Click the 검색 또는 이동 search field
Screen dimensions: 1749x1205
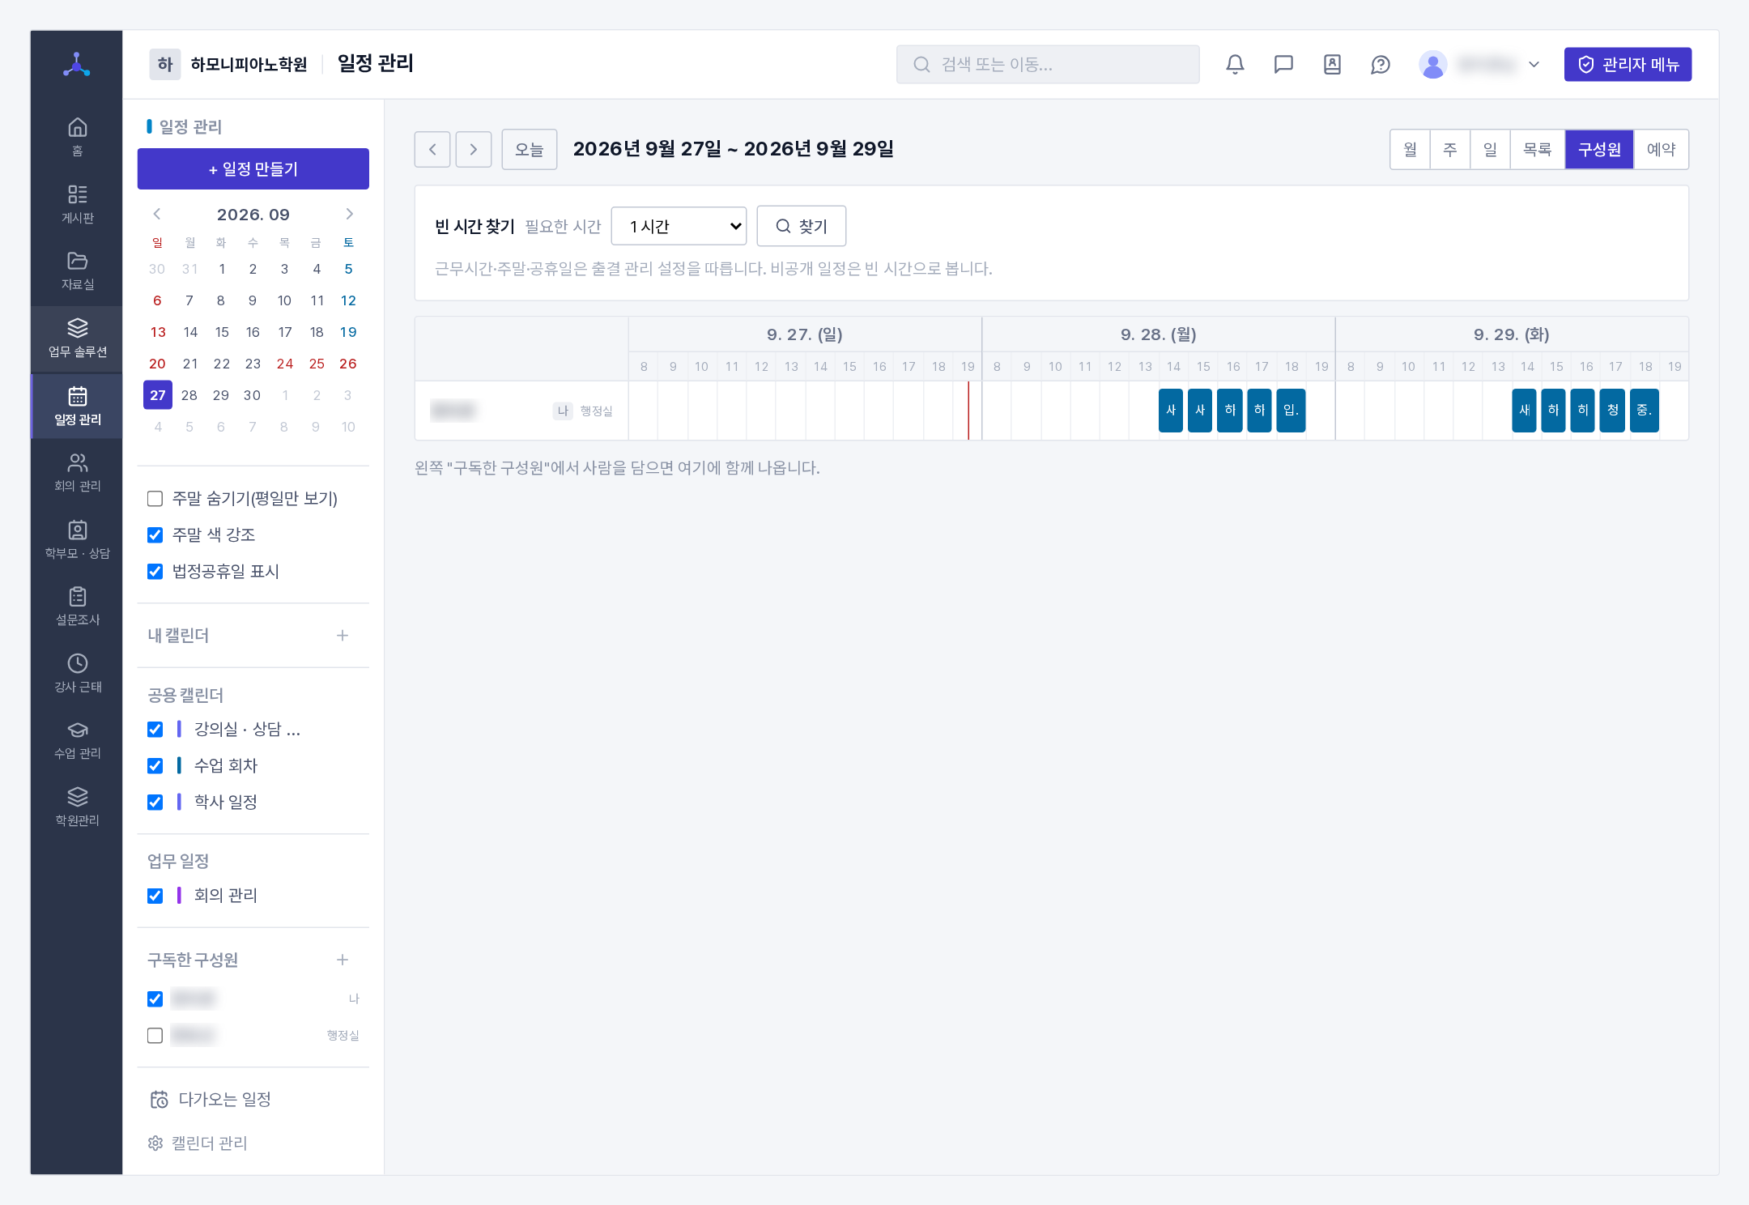pyautogui.click(x=1048, y=64)
